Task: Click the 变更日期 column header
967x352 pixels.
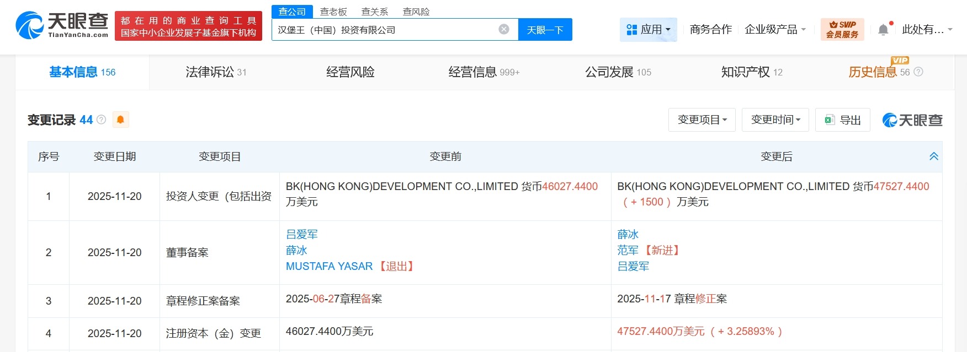Action: point(115,156)
